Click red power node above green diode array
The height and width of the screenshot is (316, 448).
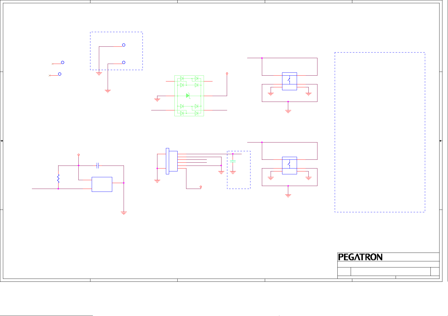(227, 73)
